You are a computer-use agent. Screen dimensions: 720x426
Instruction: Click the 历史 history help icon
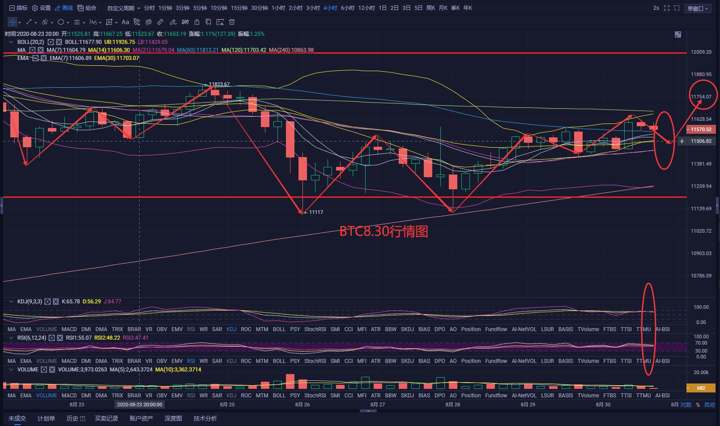pos(83,418)
